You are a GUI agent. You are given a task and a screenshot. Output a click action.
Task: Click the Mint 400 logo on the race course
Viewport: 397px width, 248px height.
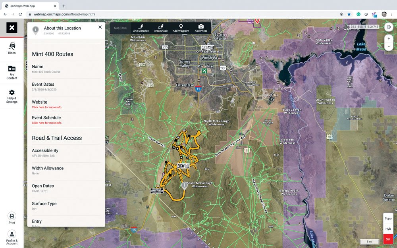tap(183, 166)
